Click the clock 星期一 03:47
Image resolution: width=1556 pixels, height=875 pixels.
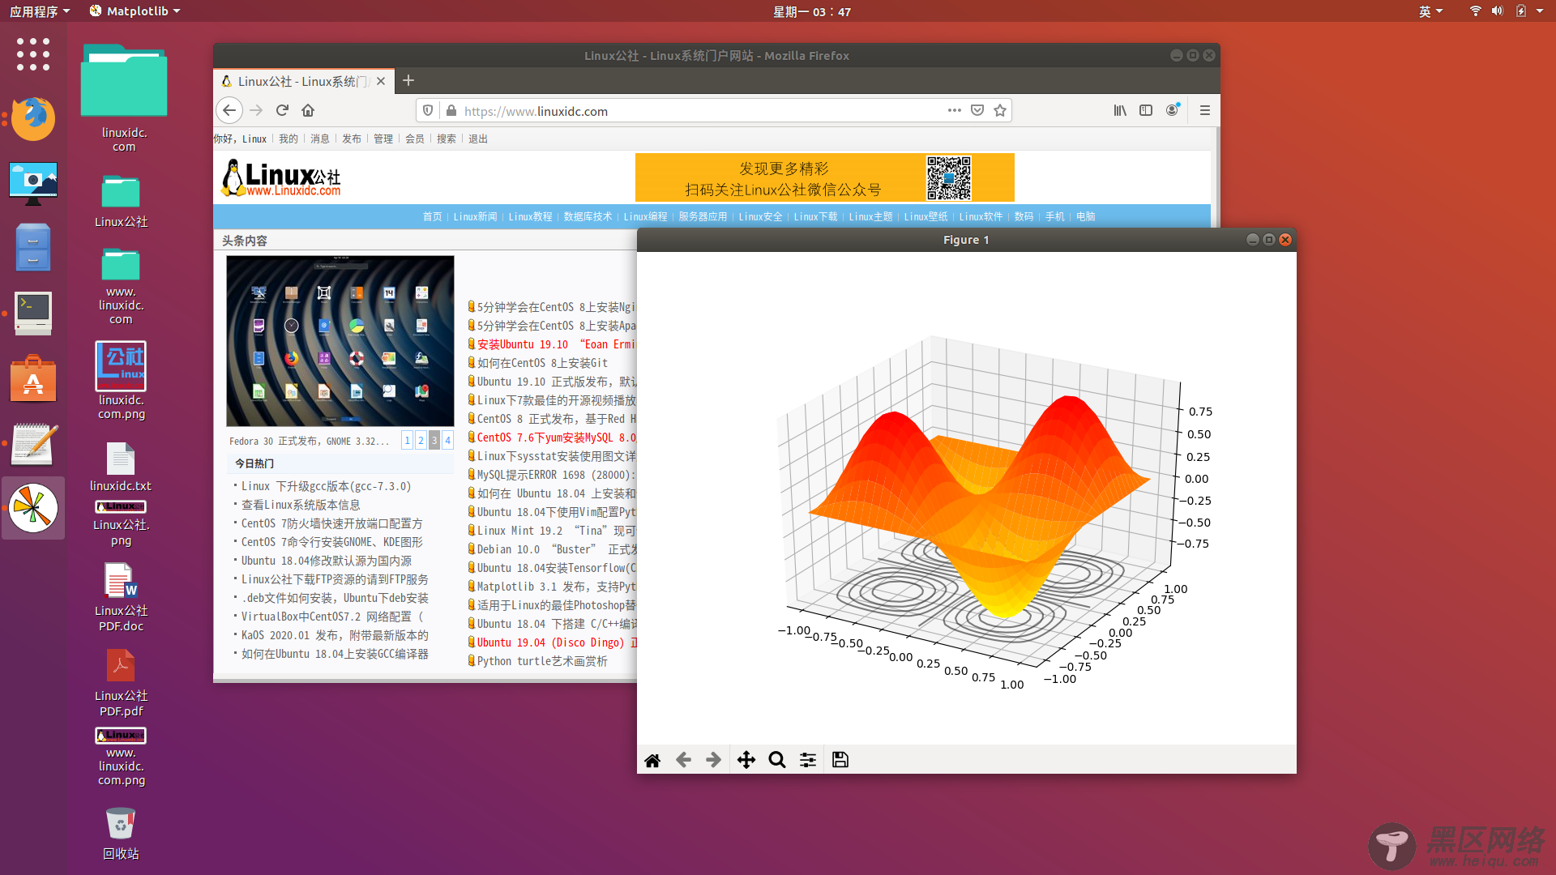click(811, 11)
